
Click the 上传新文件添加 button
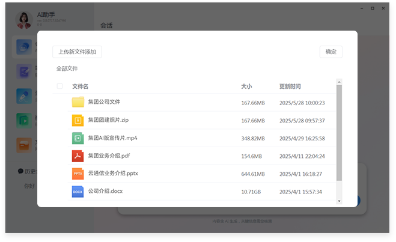tap(77, 52)
